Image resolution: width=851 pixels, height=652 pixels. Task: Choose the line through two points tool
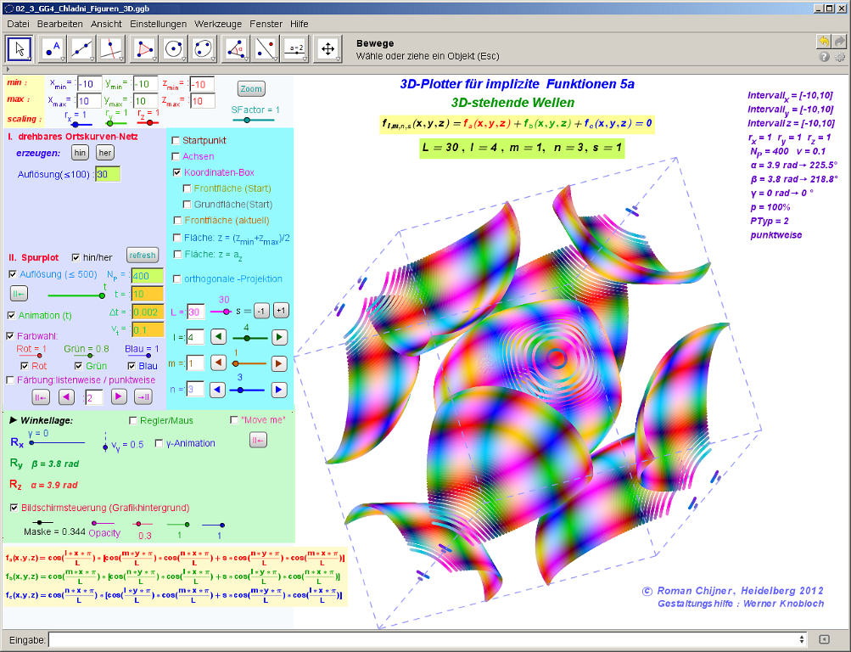pos(82,48)
